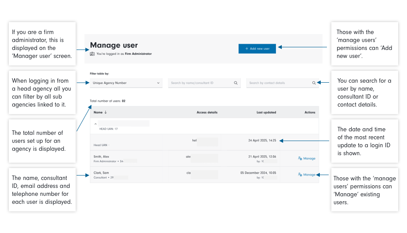Click the Firm Administrator logged-in label
This screenshot has width=407, height=233.
point(138,54)
